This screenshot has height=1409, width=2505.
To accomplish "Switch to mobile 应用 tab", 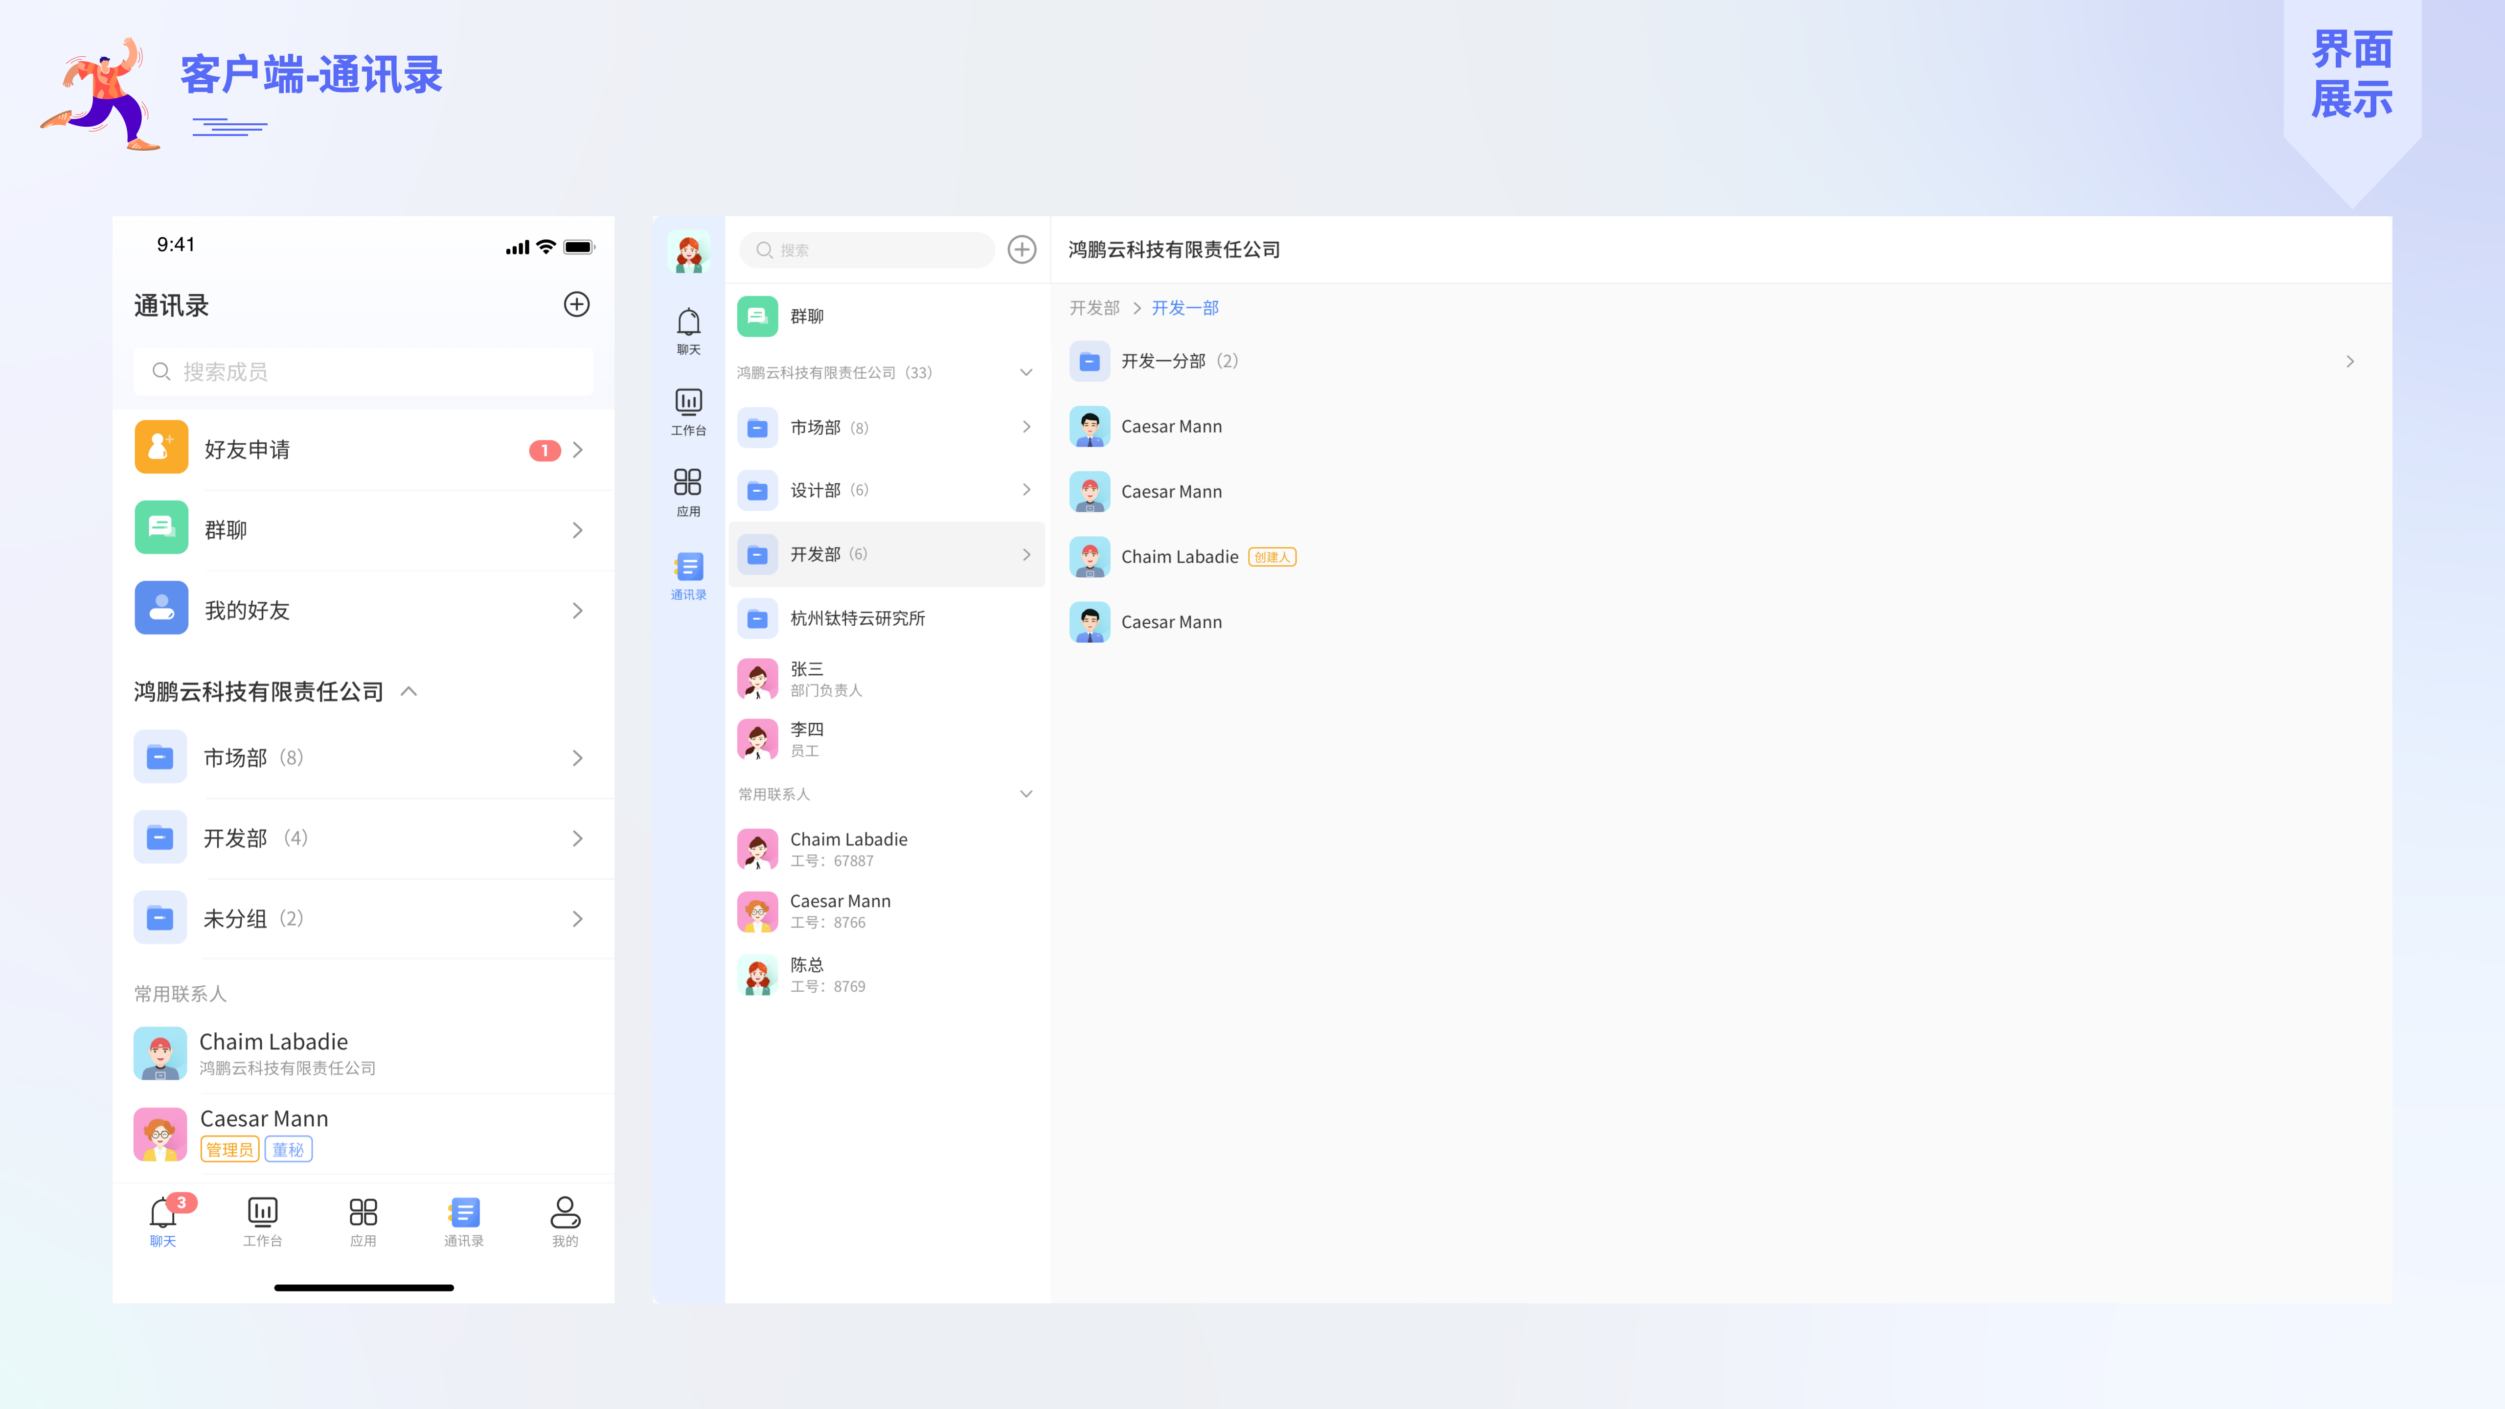I will 364,1222.
